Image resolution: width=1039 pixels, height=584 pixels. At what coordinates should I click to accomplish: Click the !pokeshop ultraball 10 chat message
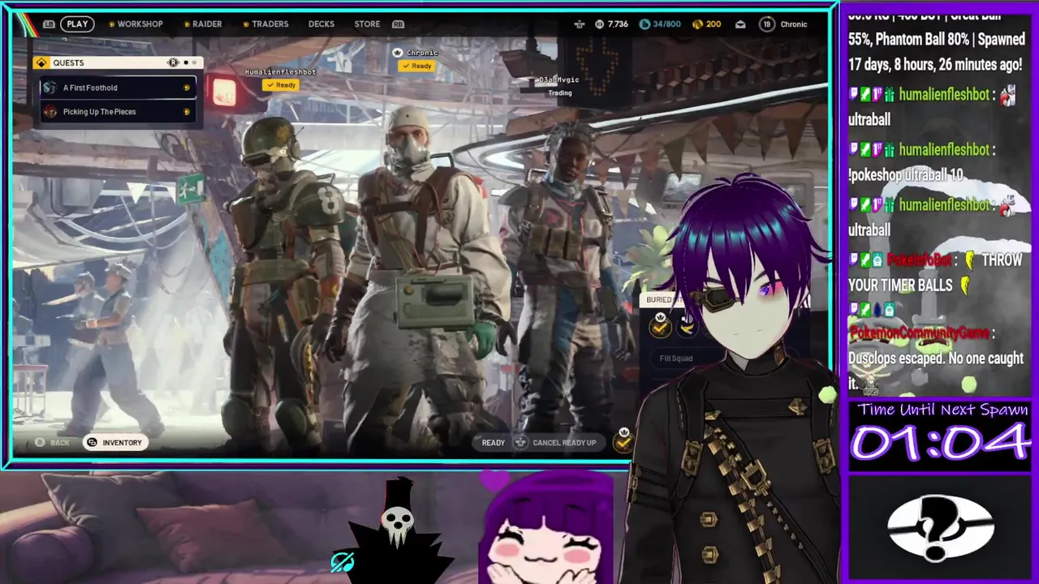(906, 175)
